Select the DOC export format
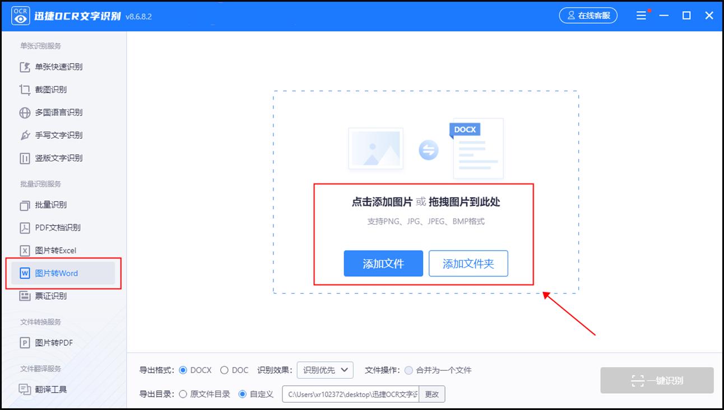 (x=228, y=370)
